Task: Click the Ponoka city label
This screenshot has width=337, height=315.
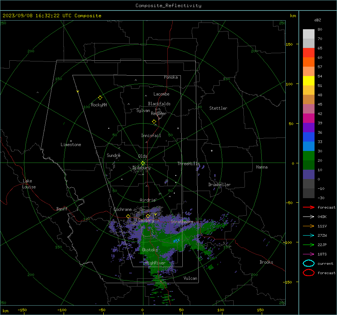Action: tap(171, 77)
